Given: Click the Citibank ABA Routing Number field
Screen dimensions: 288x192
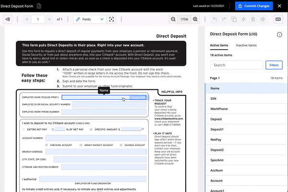Looking at the screenshot, I should point(104,167).
